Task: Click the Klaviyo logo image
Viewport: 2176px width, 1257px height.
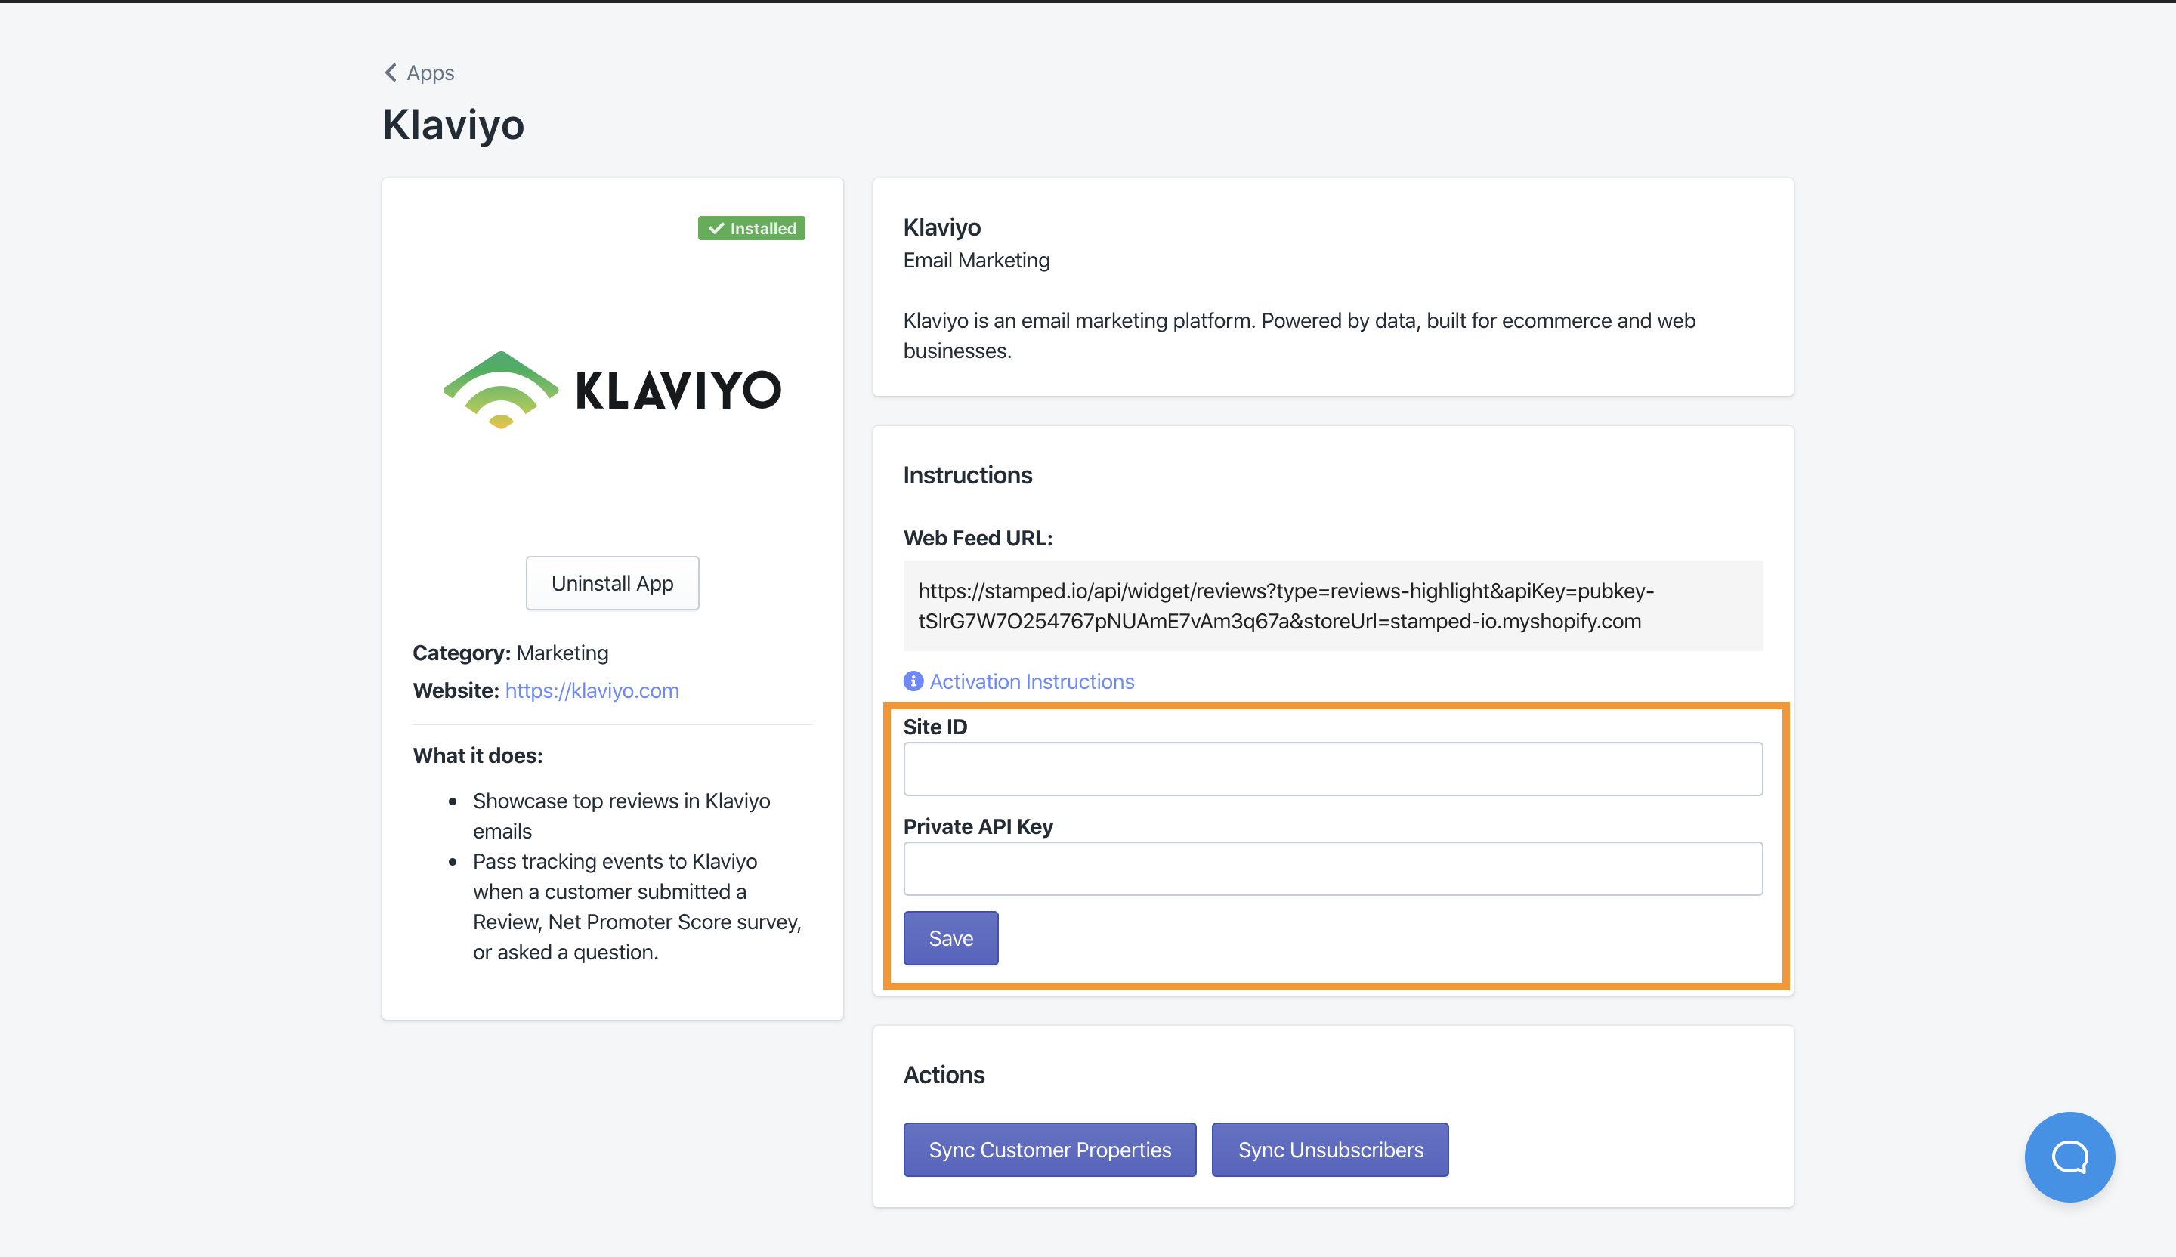Action: tap(611, 389)
